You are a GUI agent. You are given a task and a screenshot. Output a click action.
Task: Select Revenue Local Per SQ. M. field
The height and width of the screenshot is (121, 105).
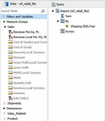tap(30, 37)
